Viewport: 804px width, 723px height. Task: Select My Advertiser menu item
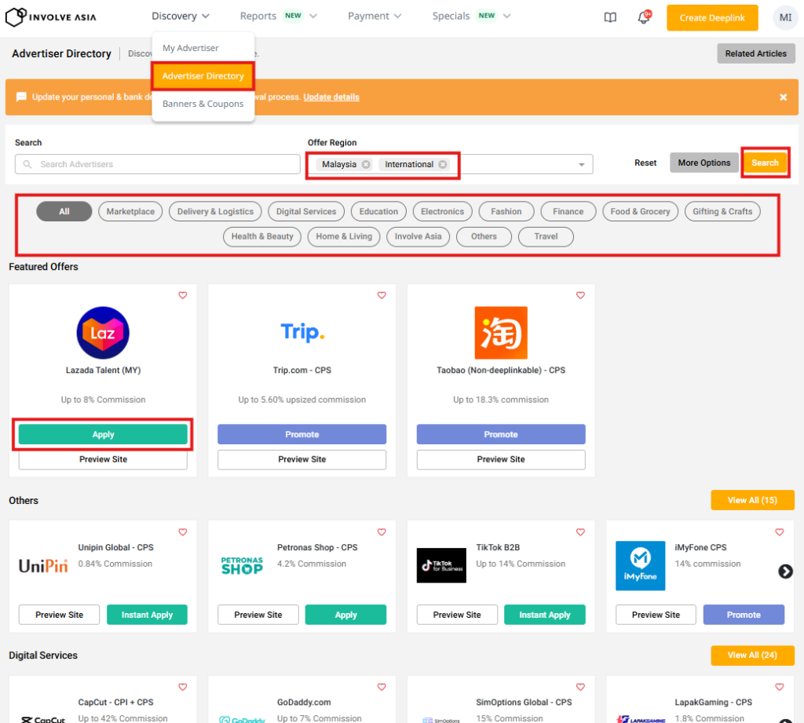pos(191,48)
